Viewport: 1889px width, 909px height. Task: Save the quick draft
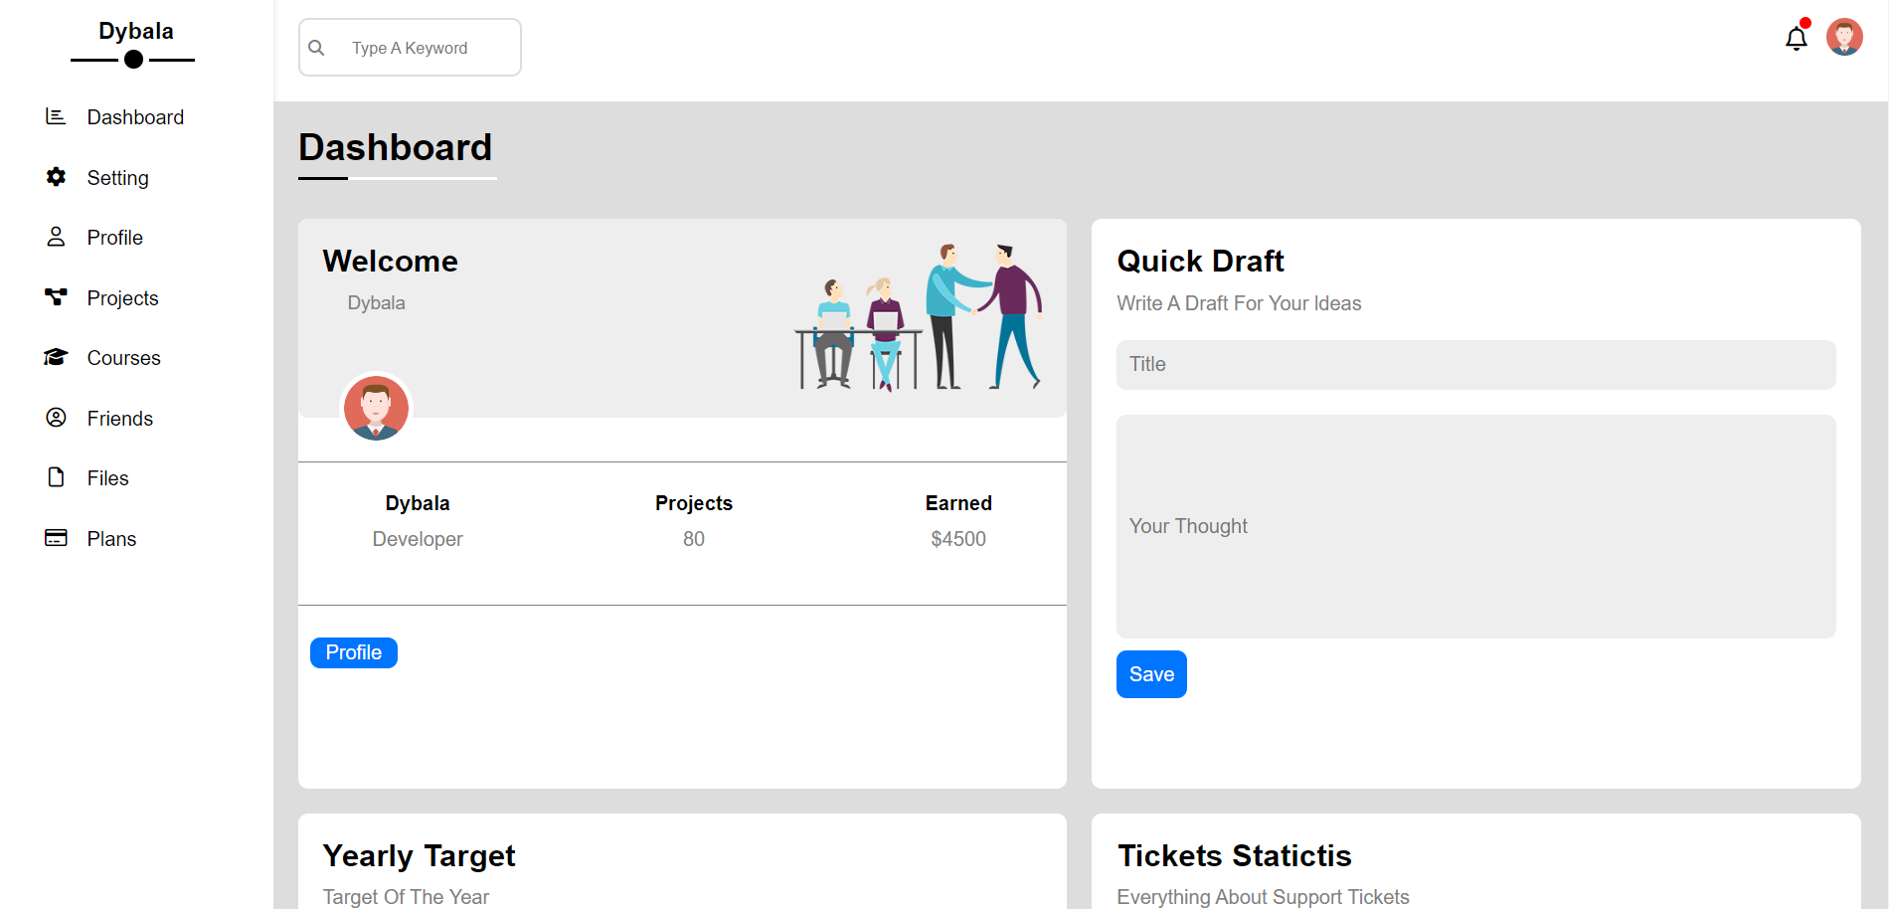(x=1151, y=674)
